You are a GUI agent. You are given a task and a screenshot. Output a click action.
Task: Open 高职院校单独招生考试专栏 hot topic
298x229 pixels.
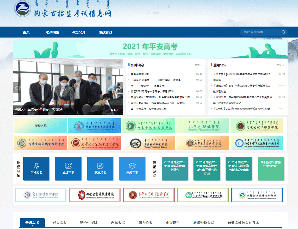point(270,164)
